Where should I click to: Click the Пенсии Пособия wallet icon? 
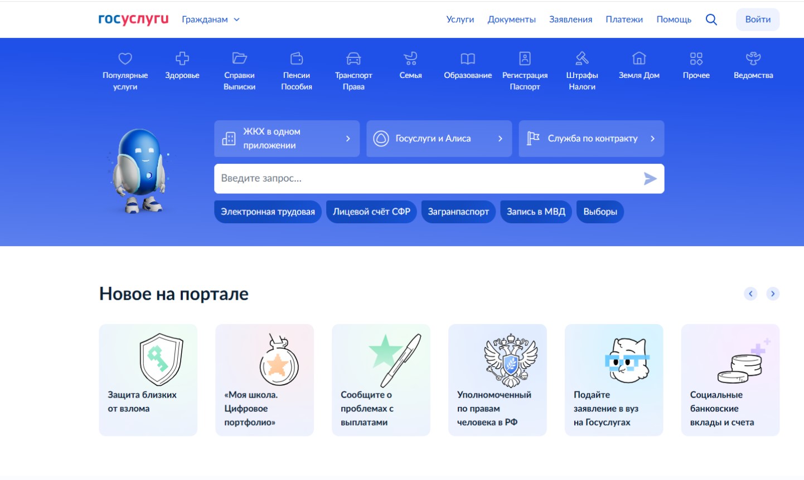[297, 58]
